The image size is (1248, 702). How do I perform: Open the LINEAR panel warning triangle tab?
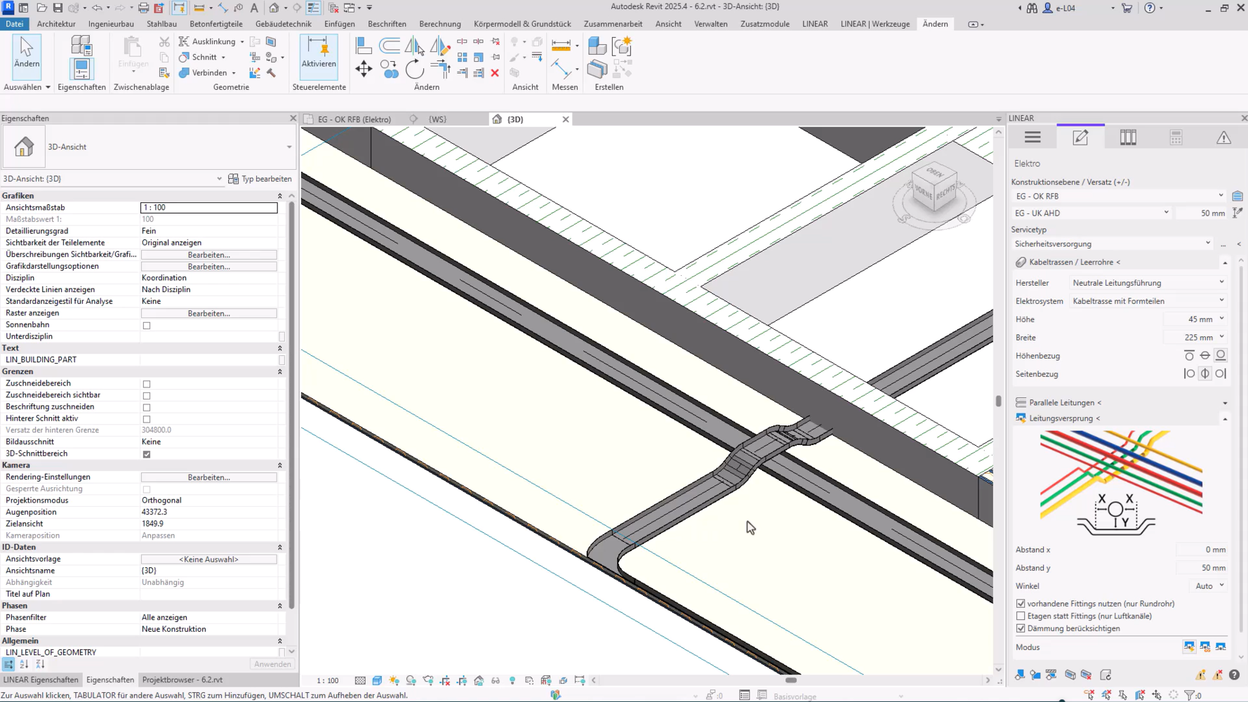pyautogui.click(x=1223, y=138)
